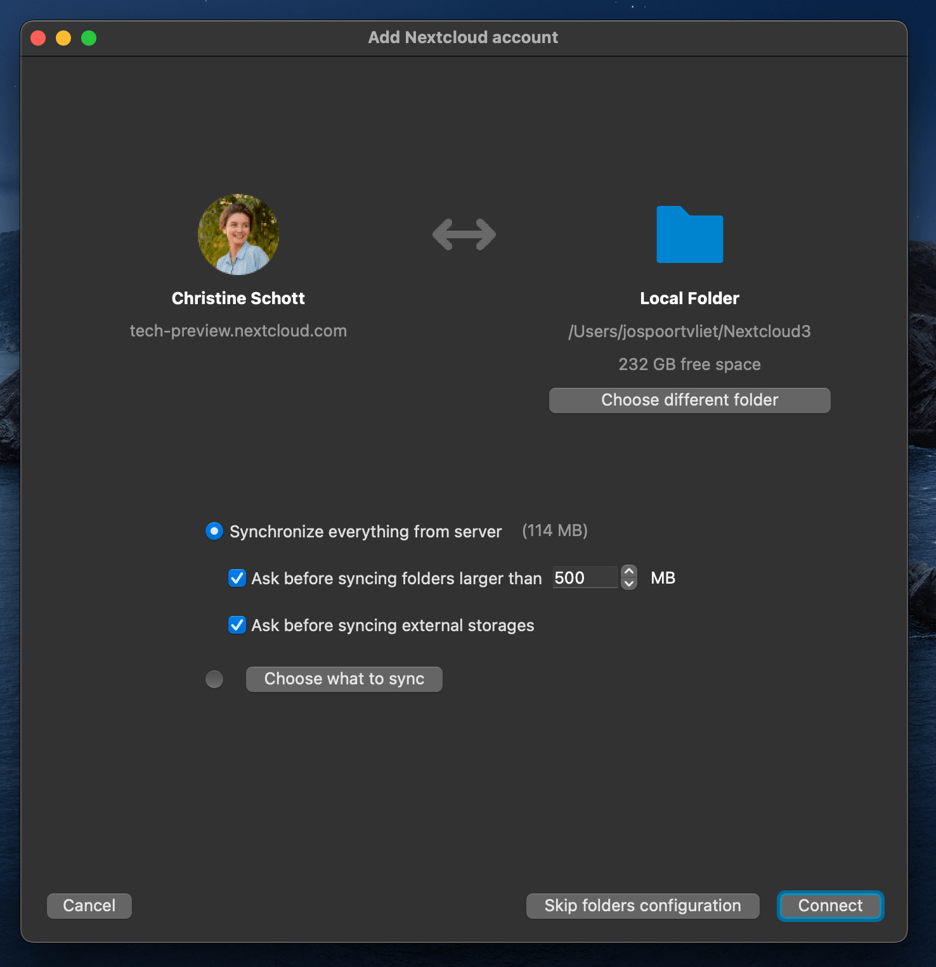Disable Ask before syncing external storages
This screenshot has width=936, height=967.
237,625
